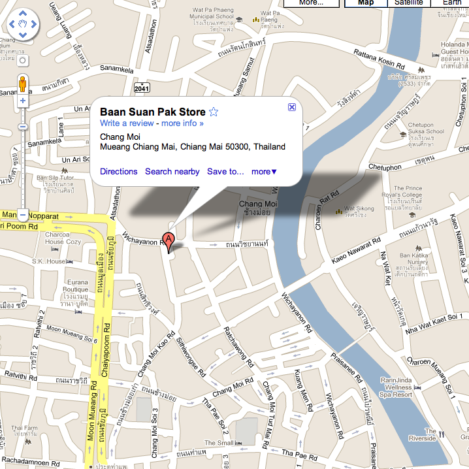Open Write a review link

tap(127, 123)
